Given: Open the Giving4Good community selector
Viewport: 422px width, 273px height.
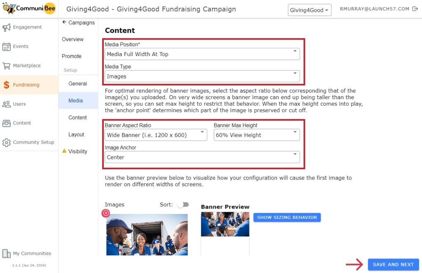Looking at the screenshot, I should point(309,10).
